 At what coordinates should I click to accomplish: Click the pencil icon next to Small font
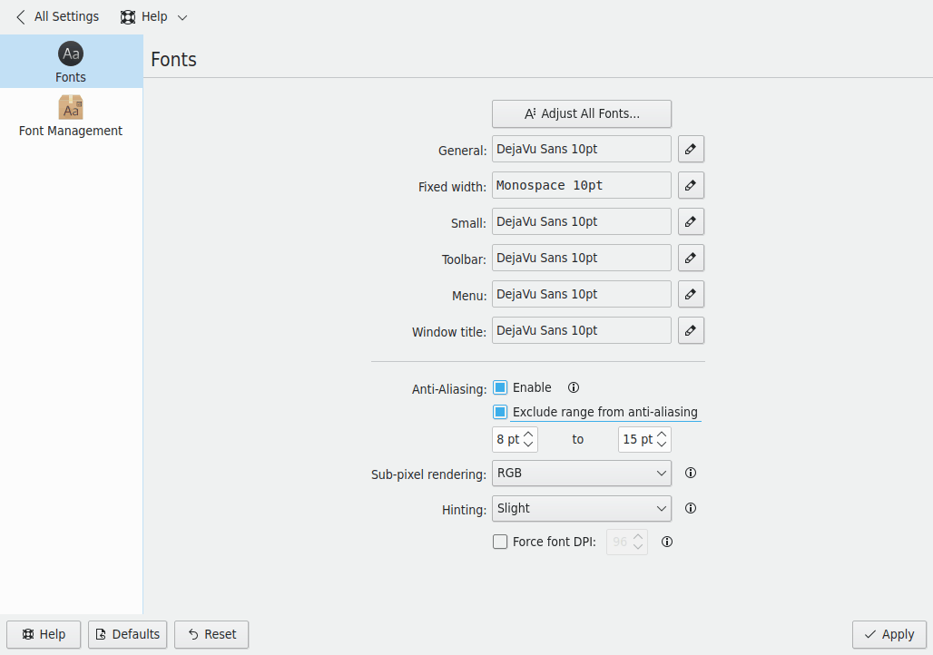[x=691, y=221]
